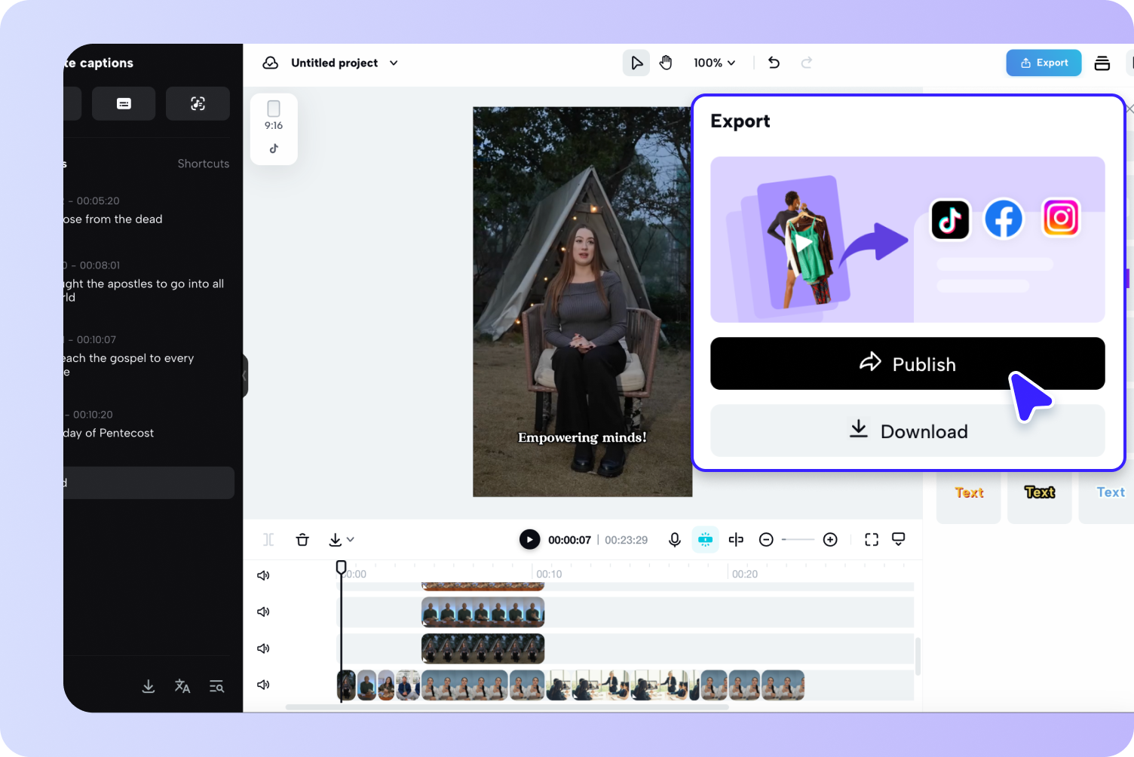Image resolution: width=1134 pixels, height=757 pixels.
Task: Select the split tool in the timeline toolbar
Action: pyautogui.click(x=736, y=539)
